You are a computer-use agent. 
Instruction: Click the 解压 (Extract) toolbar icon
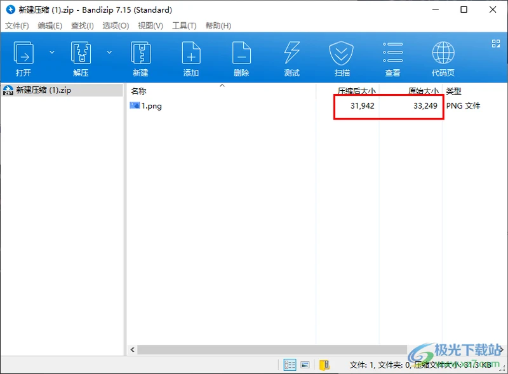click(81, 58)
